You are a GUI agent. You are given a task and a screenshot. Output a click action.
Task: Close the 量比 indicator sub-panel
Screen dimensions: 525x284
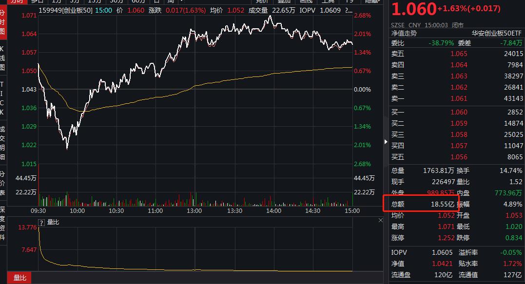[380, 221]
